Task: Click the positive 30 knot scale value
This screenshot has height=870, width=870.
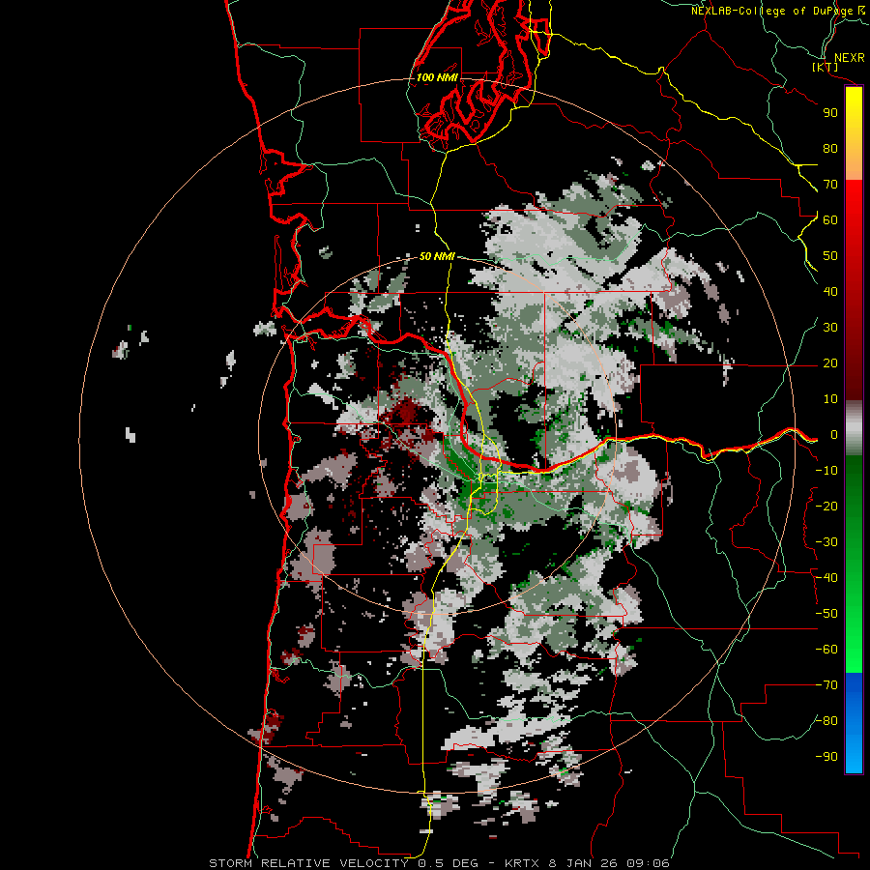Action: point(830,328)
